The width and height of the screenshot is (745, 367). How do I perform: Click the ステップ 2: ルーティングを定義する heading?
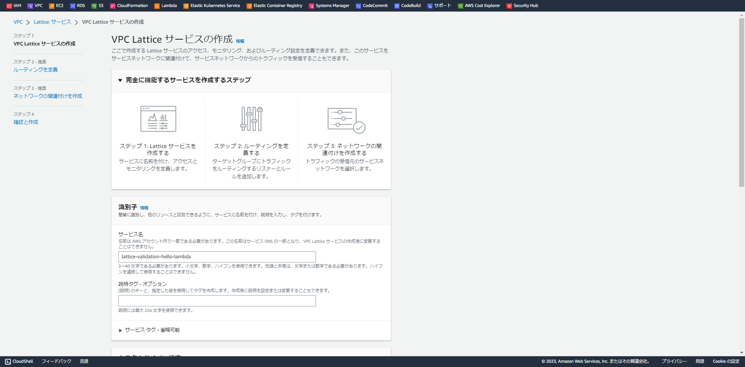[x=251, y=150]
